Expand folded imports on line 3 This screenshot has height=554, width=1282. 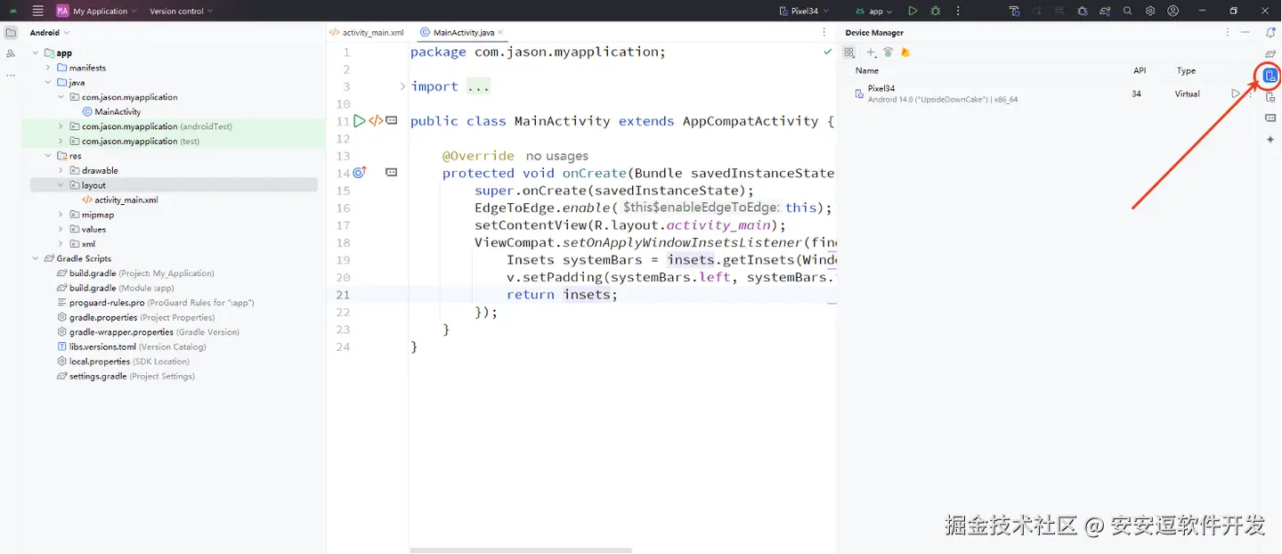pyautogui.click(x=402, y=86)
